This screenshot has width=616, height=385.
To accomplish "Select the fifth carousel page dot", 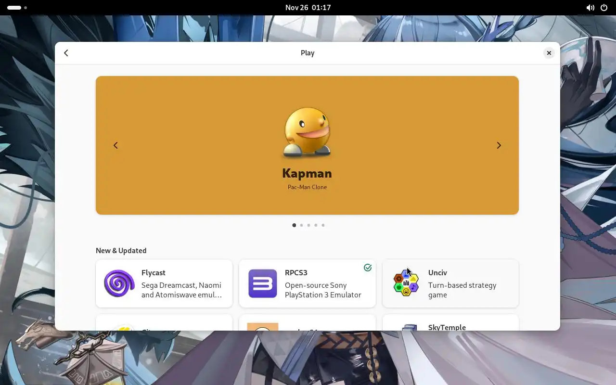I will (x=323, y=225).
